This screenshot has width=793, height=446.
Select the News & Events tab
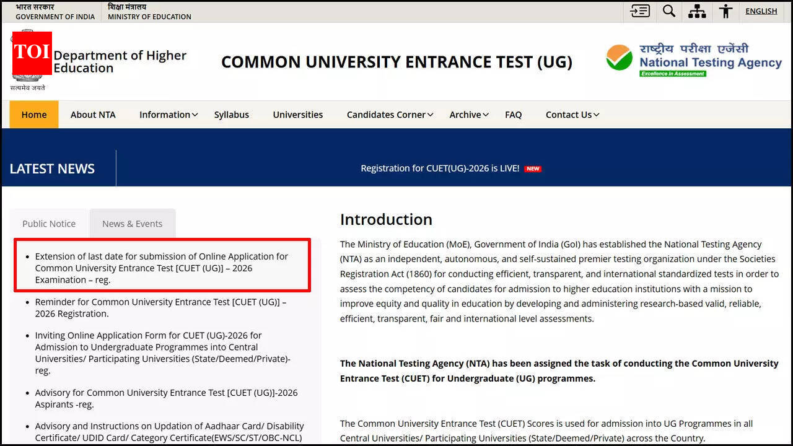click(132, 224)
